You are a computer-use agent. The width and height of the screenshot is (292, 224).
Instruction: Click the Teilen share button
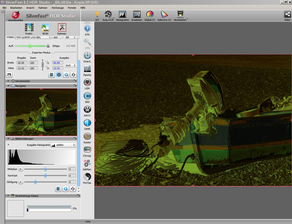pyautogui.click(x=287, y=15)
